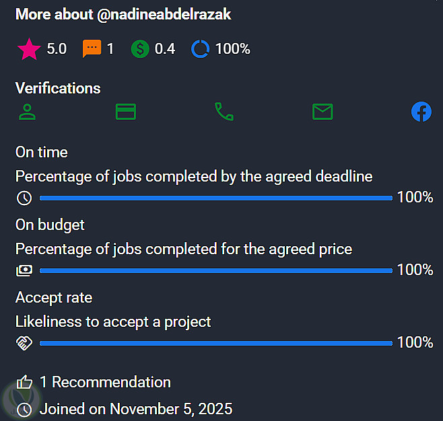Screen dimensions: 443x421
Task: Click the on-time progress bar
Action: point(215,198)
